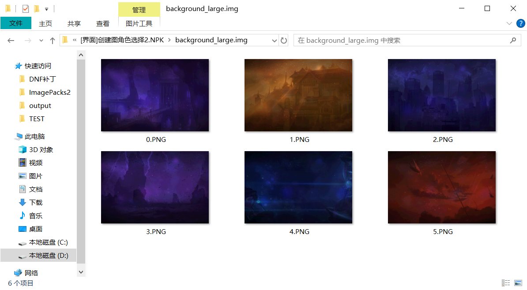Image resolution: width=527 pixels, height=290 pixels.
Task: Refresh the folder view
Action: [x=284, y=41]
